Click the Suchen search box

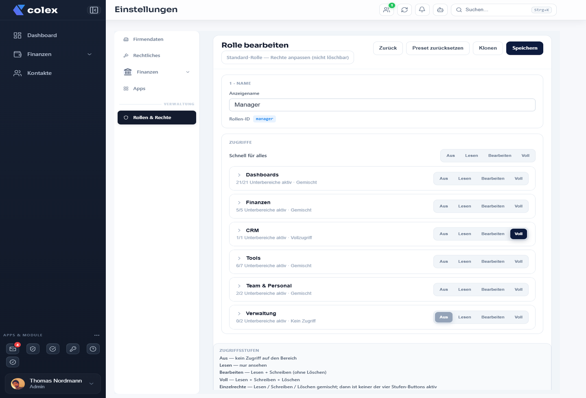point(503,10)
